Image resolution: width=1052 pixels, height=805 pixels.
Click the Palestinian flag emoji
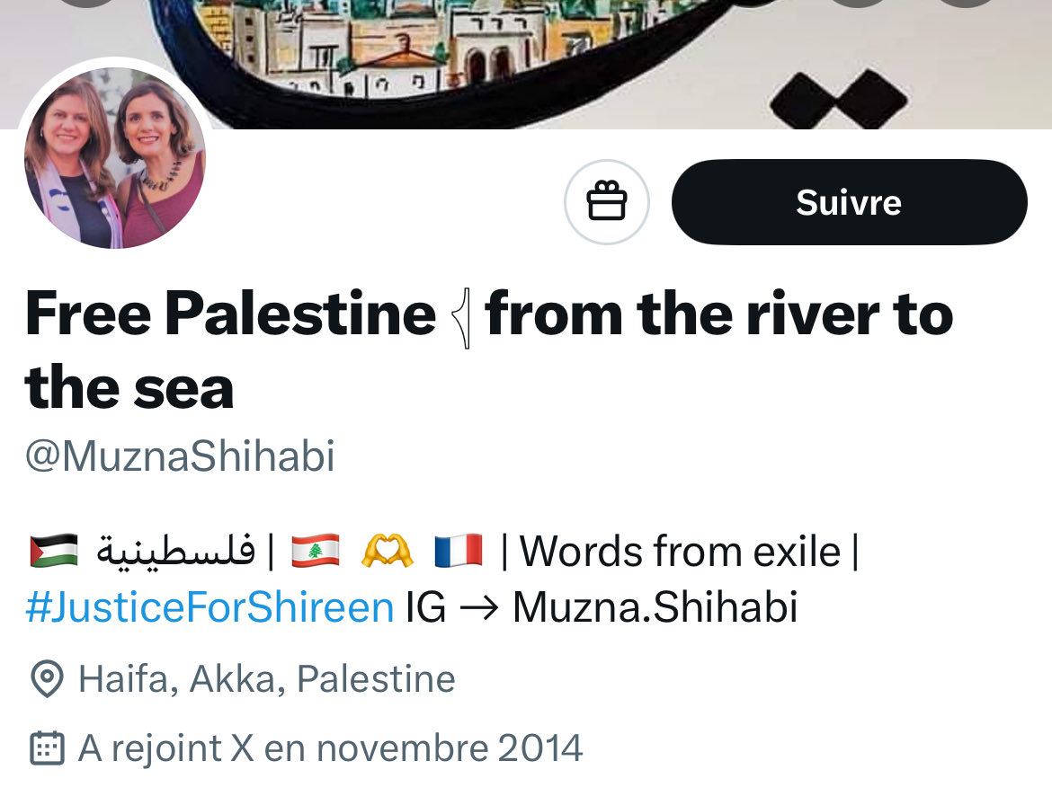tap(54, 551)
